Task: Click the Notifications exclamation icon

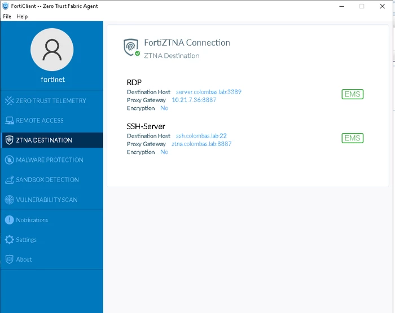Action: pyautogui.click(x=10, y=220)
